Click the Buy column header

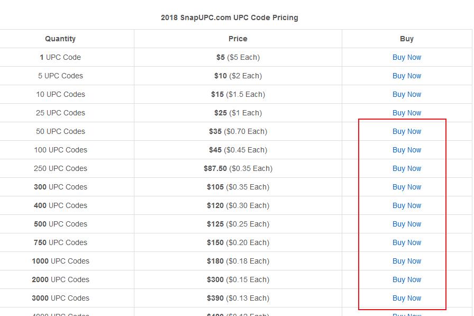click(x=406, y=39)
